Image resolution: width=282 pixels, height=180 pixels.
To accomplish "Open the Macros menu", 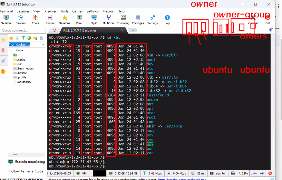I will (x=108, y=11).
